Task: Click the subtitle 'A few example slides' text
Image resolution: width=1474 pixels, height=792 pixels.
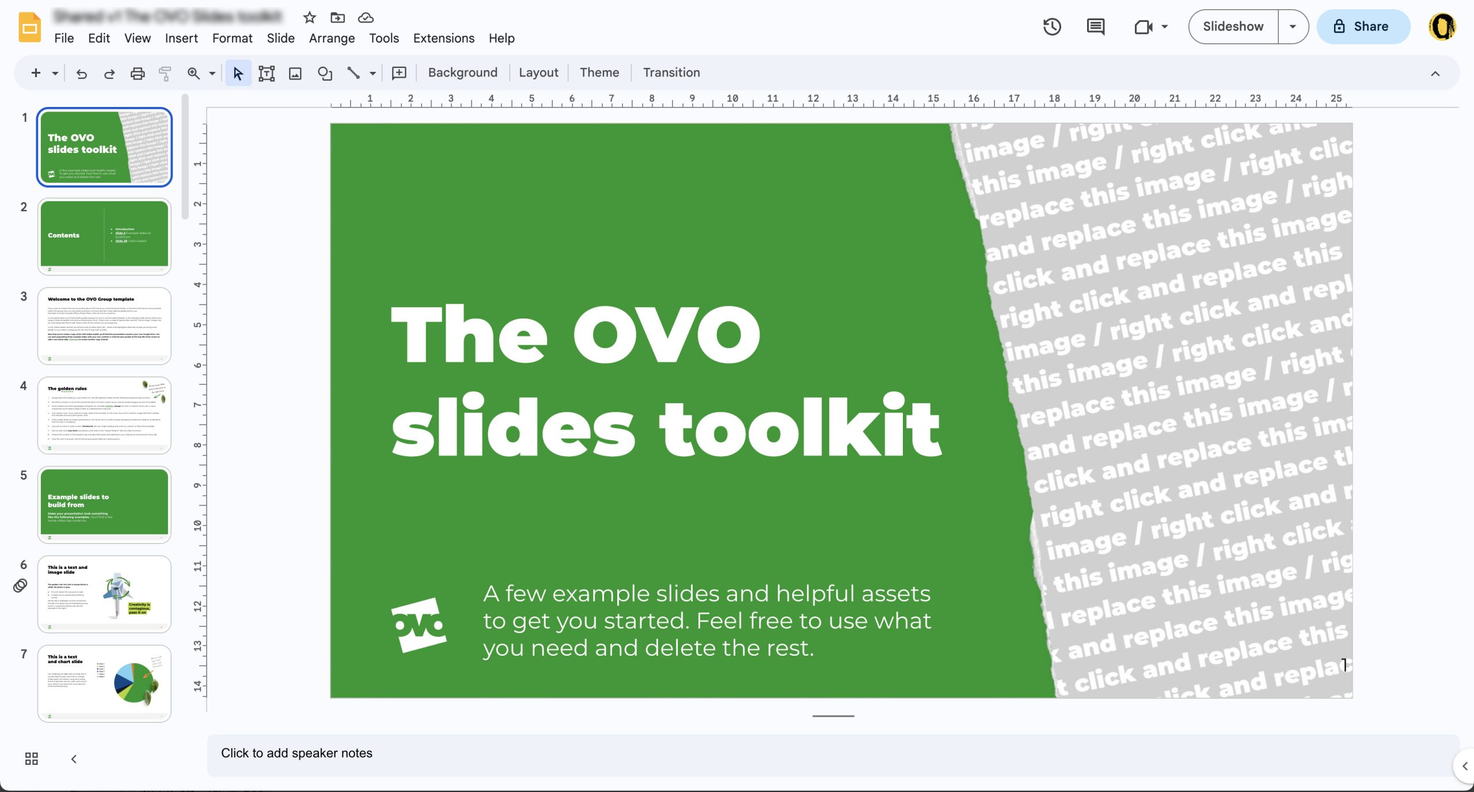Action: [x=706, y=621]
